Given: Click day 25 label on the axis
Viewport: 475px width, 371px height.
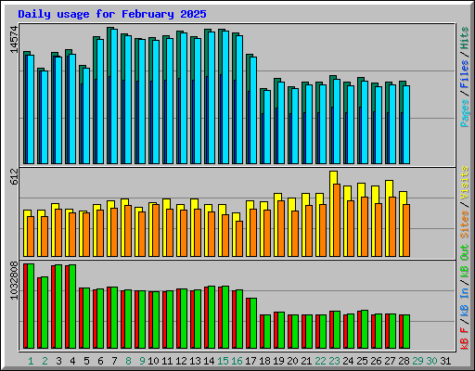Looking at the screenshot, I should click(362, 361).
